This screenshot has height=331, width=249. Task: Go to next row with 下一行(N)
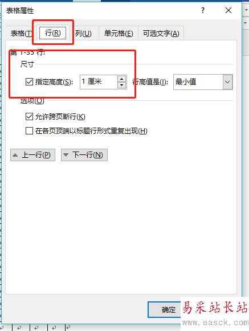[x=84, y=155]
